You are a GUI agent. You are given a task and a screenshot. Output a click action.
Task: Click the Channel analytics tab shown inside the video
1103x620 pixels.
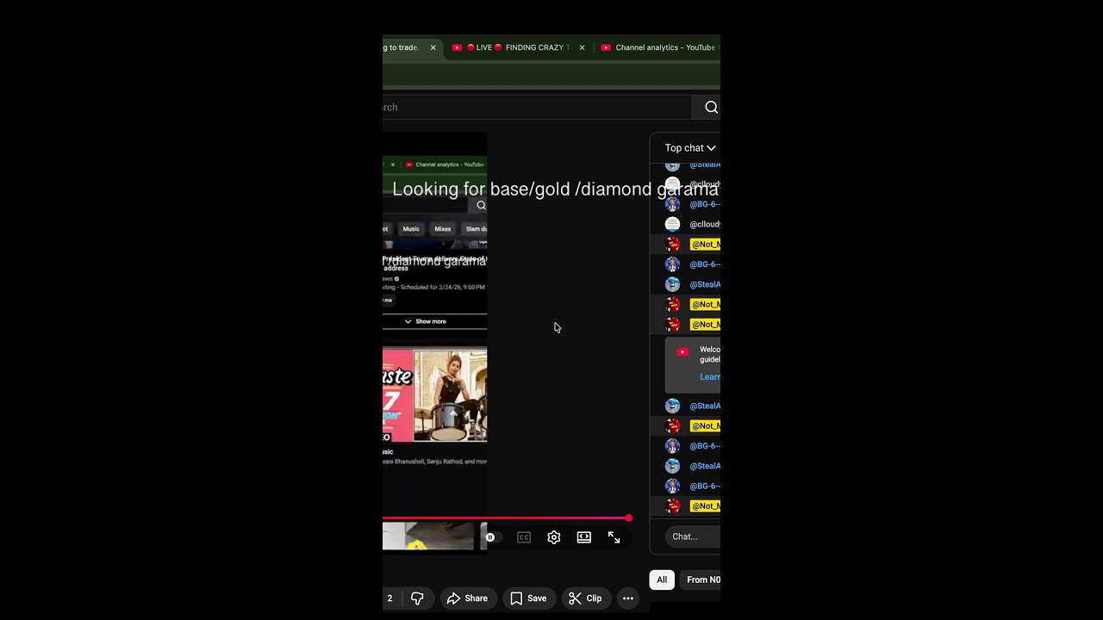(444, 164)
